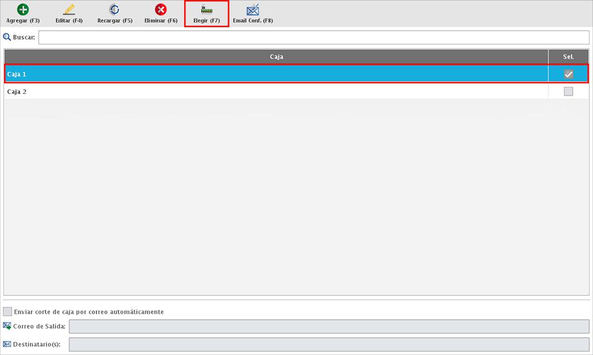Check the Sel. checkbox for Caja 2

[568, 92]
